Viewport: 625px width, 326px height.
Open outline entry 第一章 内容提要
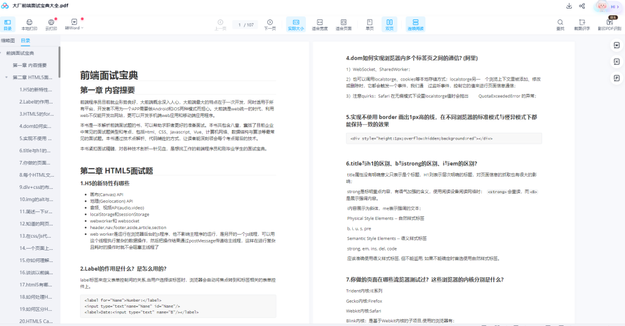[29, 65]
